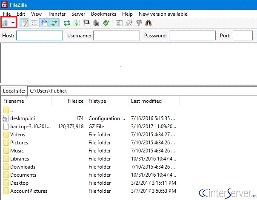Expand the Site Manager dropdown arrow
257x200 pixels.
click(x=13, y=23)
